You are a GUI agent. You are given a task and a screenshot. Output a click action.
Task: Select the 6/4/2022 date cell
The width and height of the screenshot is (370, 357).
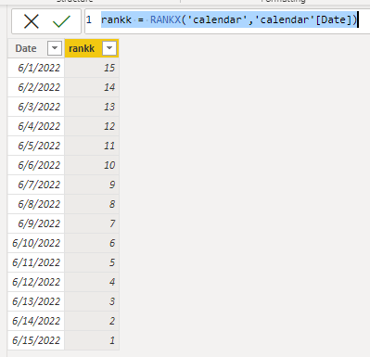(36, 126)
